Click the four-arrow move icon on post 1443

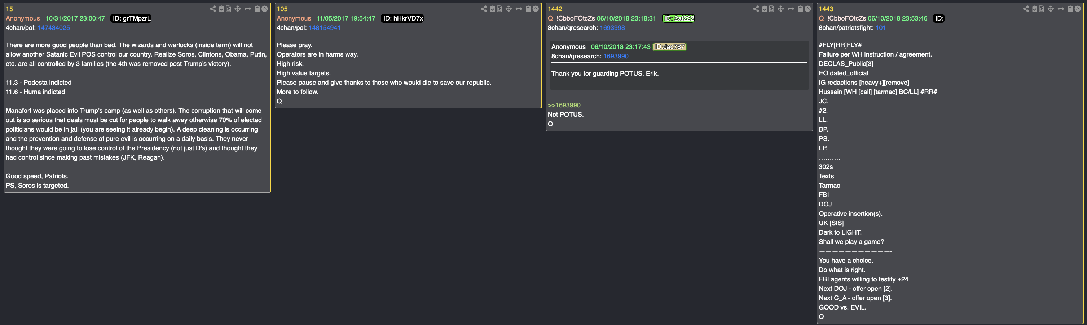click(1051, 9)
